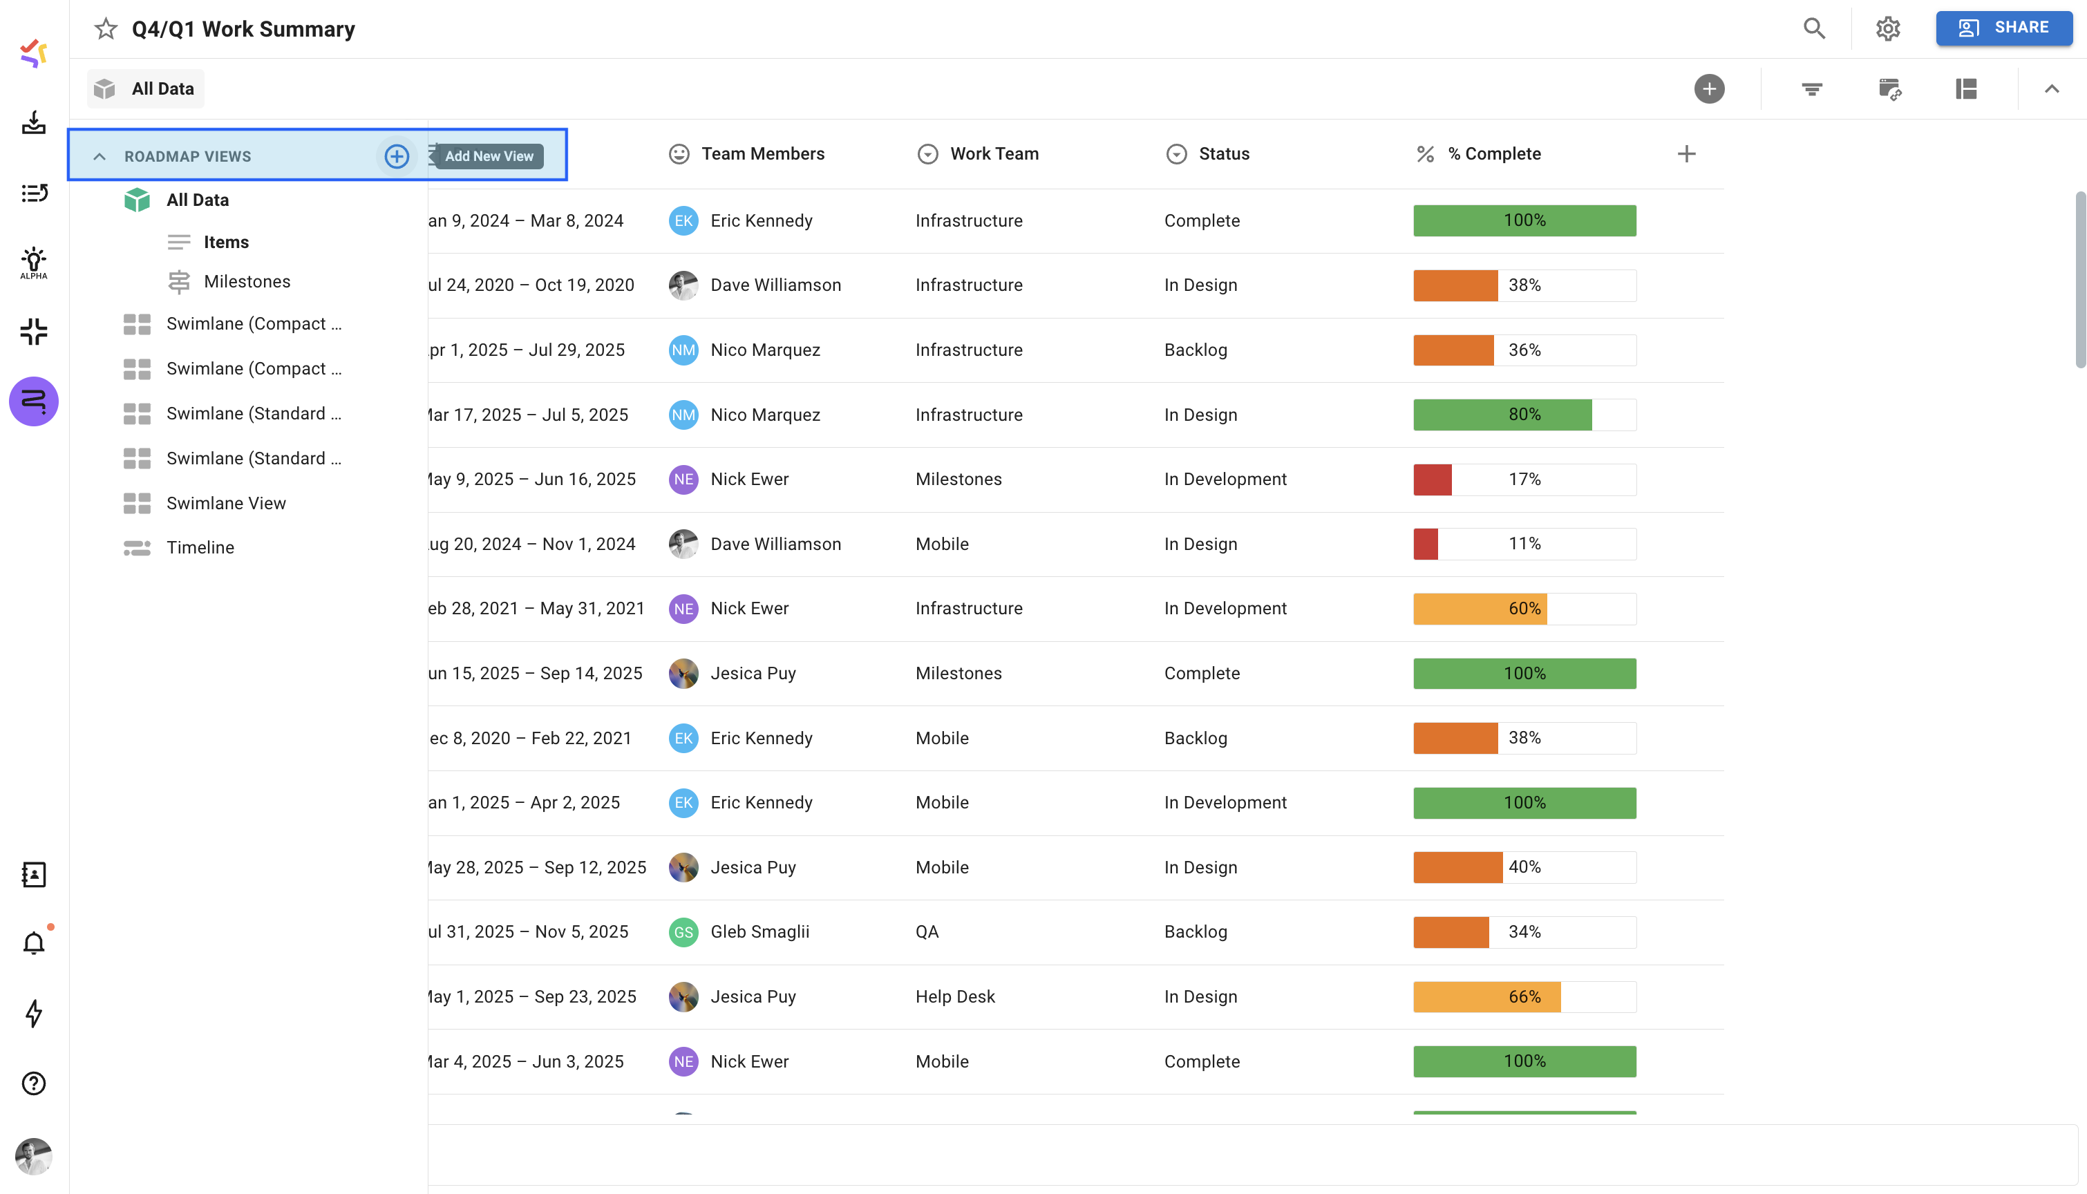Viewport: 2087px width, 1194px height.
Task: Open the Swimlane View entry
Action: coord(225,503)
